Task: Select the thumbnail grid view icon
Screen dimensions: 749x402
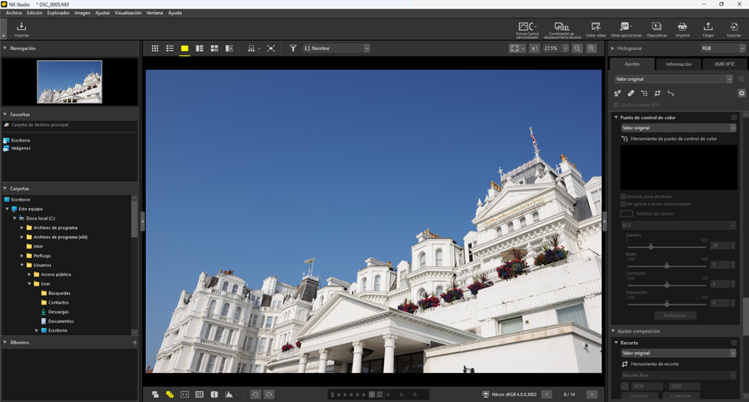Action: [155, 48]
